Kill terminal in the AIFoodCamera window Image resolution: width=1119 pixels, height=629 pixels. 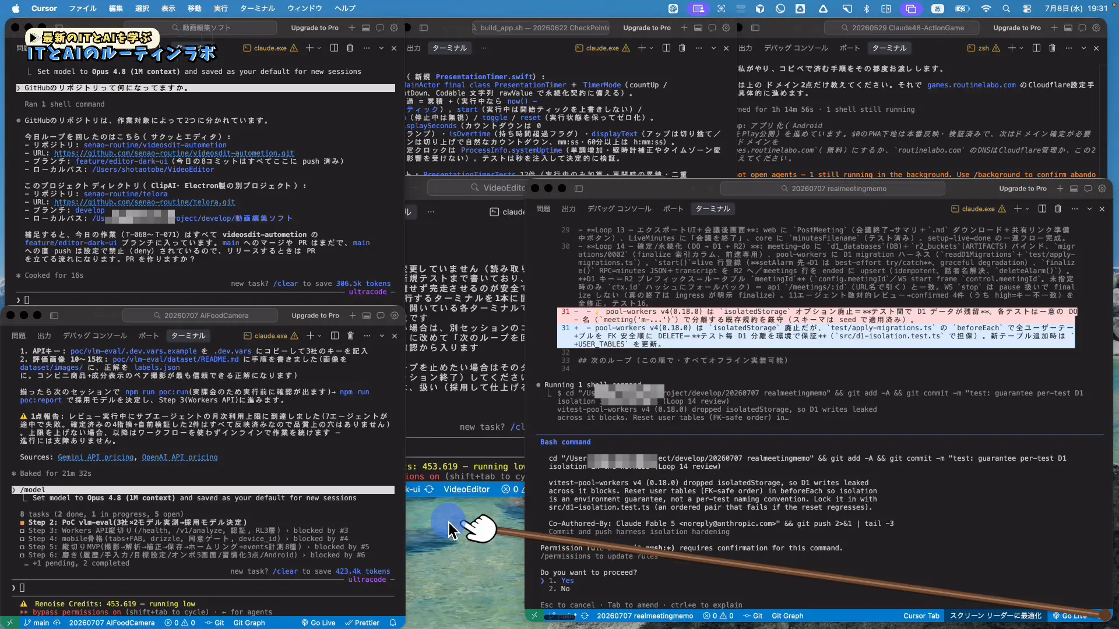pyautogui.click(x=350, y=335)
